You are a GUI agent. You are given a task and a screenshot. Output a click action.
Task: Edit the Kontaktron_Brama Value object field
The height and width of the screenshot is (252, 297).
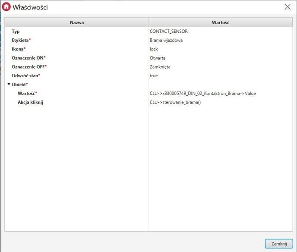[202, 94]
